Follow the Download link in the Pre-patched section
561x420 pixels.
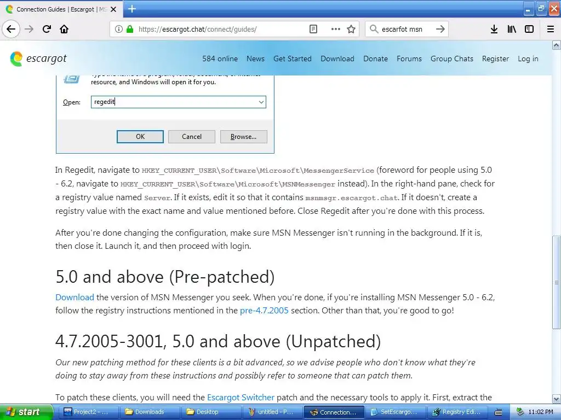[75, 297]
